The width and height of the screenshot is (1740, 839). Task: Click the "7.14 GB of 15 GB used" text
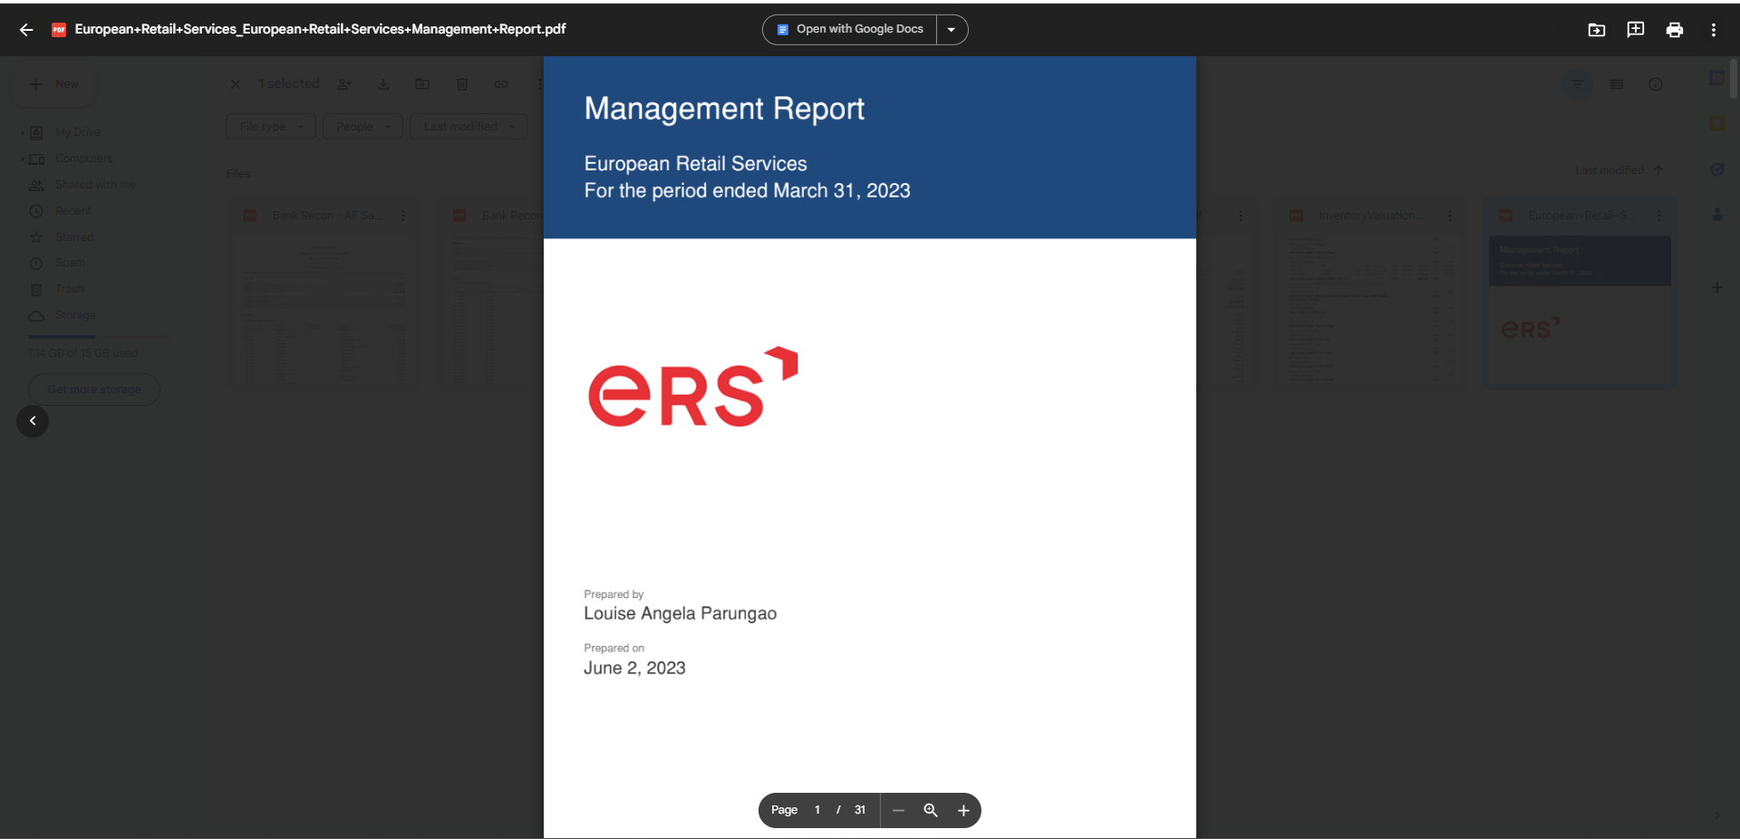click(82, 353)
